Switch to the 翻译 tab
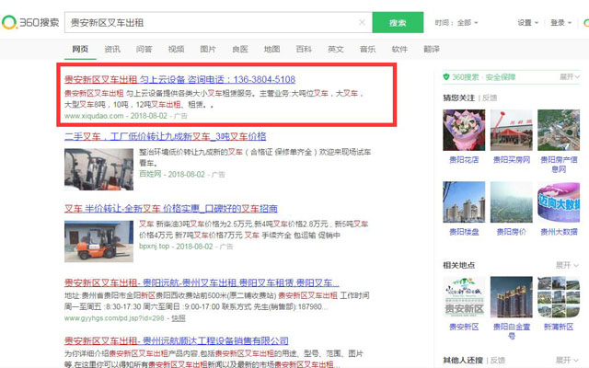 point(432,49)
